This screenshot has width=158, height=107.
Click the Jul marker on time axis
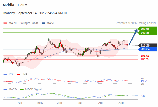80,103
